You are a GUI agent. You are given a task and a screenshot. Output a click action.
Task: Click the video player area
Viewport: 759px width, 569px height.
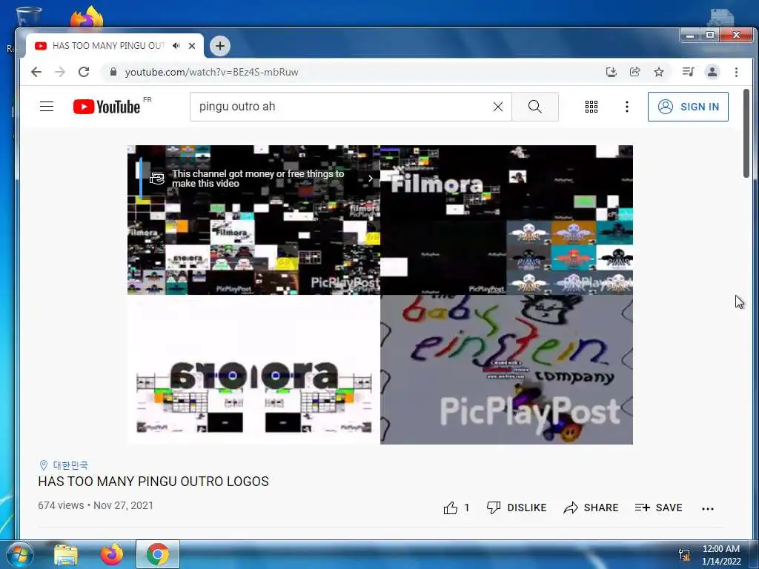pyautogui.click(x=380, y=295)
